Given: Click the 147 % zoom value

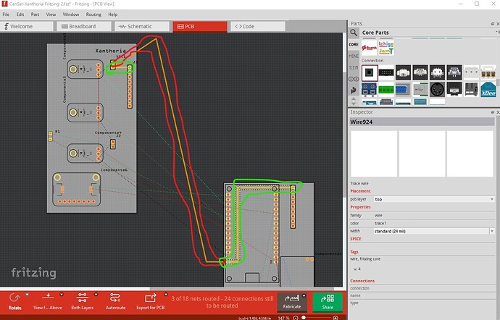Looking at the screenshot, I should click(283, 318).
